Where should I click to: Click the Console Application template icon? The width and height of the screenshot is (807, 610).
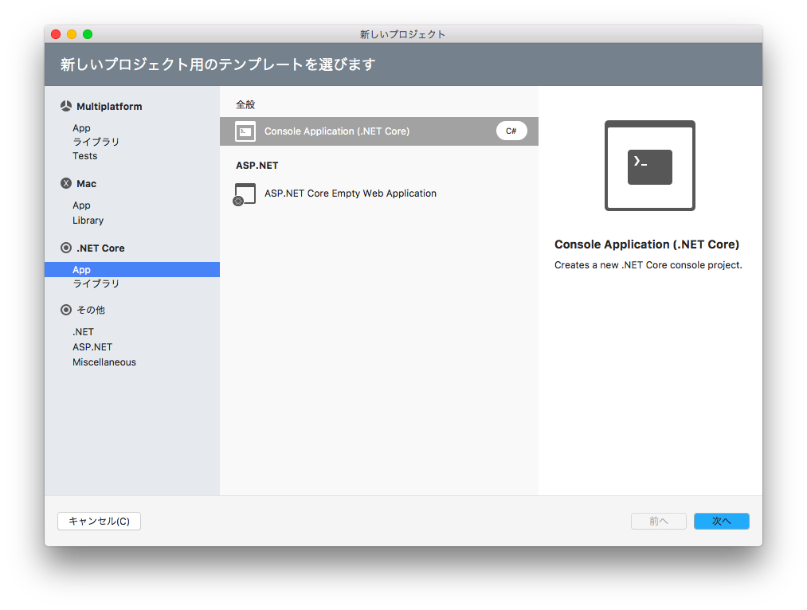coord(245,131)
